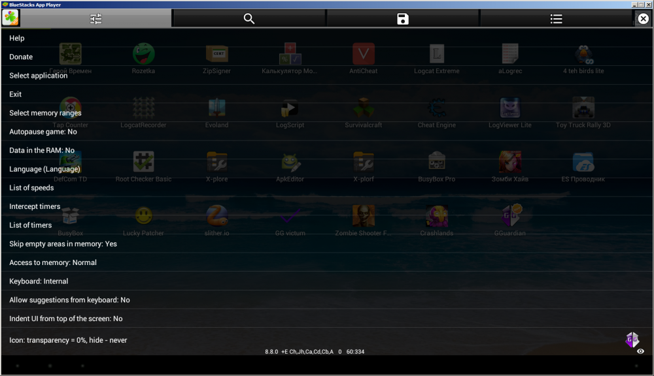Screen dimensions: 654x376
Task: Change Access to memory: Normal setting
Action: click(x=52, y=262)
